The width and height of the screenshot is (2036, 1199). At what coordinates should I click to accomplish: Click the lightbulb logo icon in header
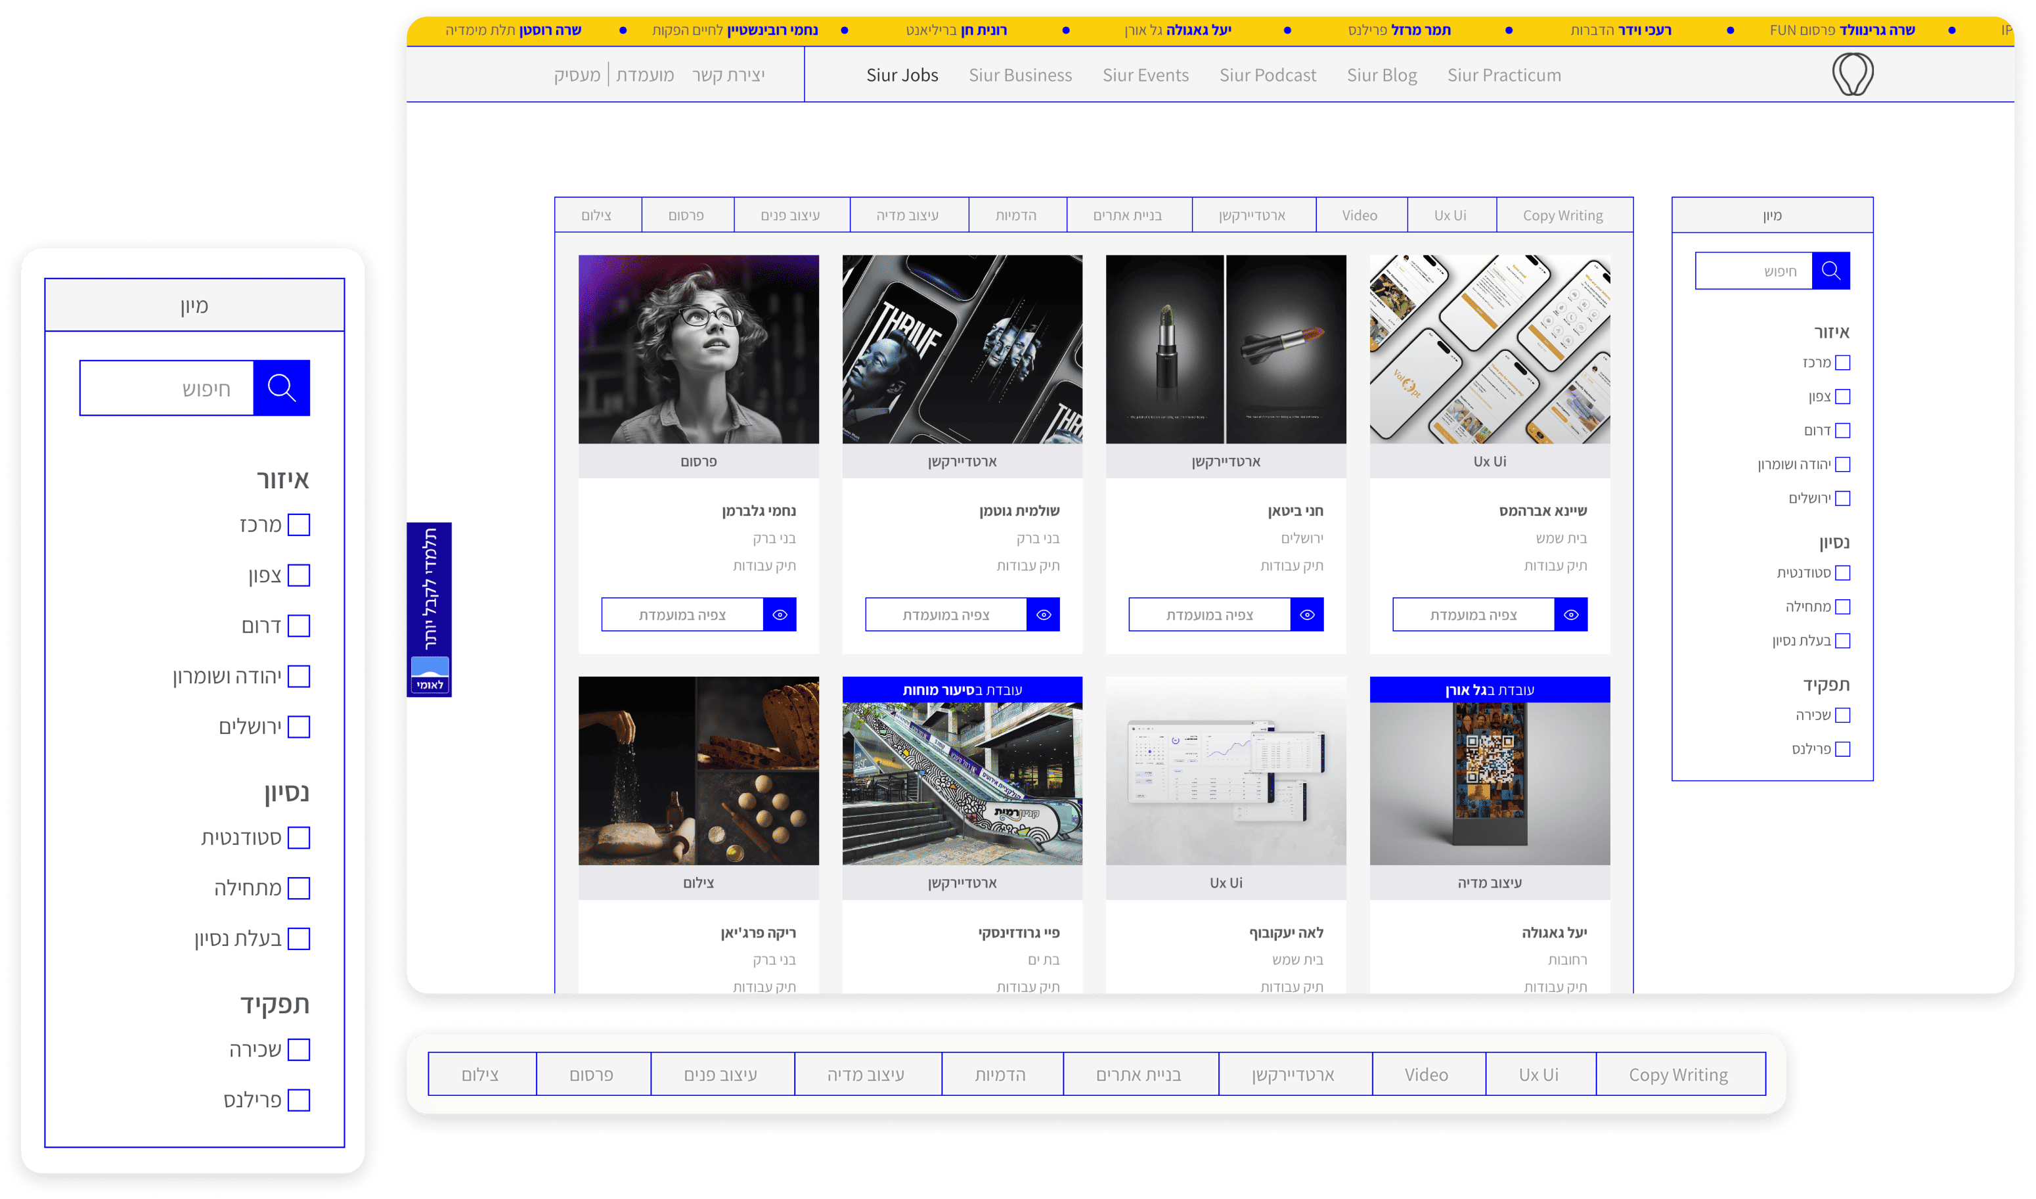[1852, 74]
